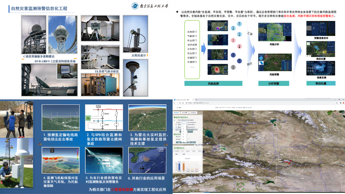345x194 pixels.
Task: Click the Nanjing university logo emblem
Action: point(135,6)
